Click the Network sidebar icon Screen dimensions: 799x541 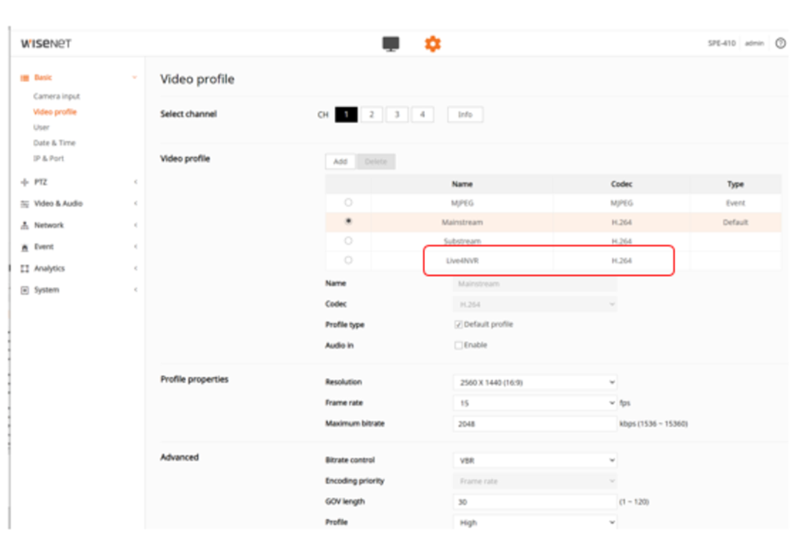coord(25,226)
